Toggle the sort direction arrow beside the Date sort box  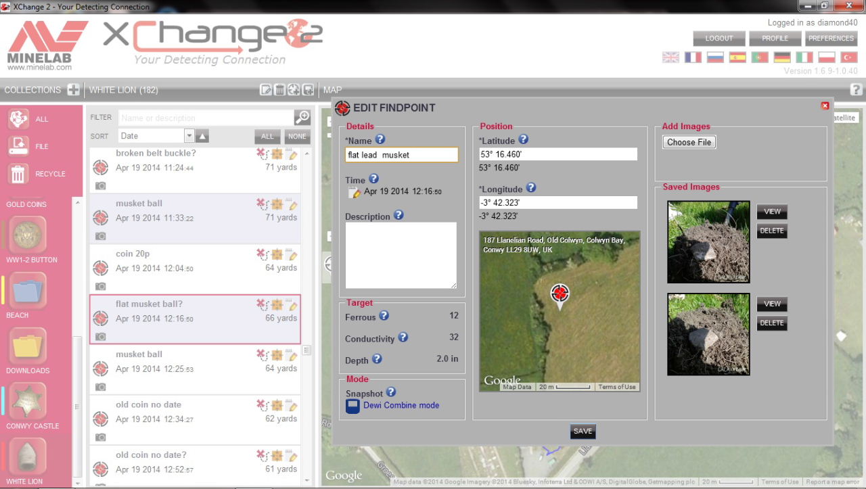[202, 136]
